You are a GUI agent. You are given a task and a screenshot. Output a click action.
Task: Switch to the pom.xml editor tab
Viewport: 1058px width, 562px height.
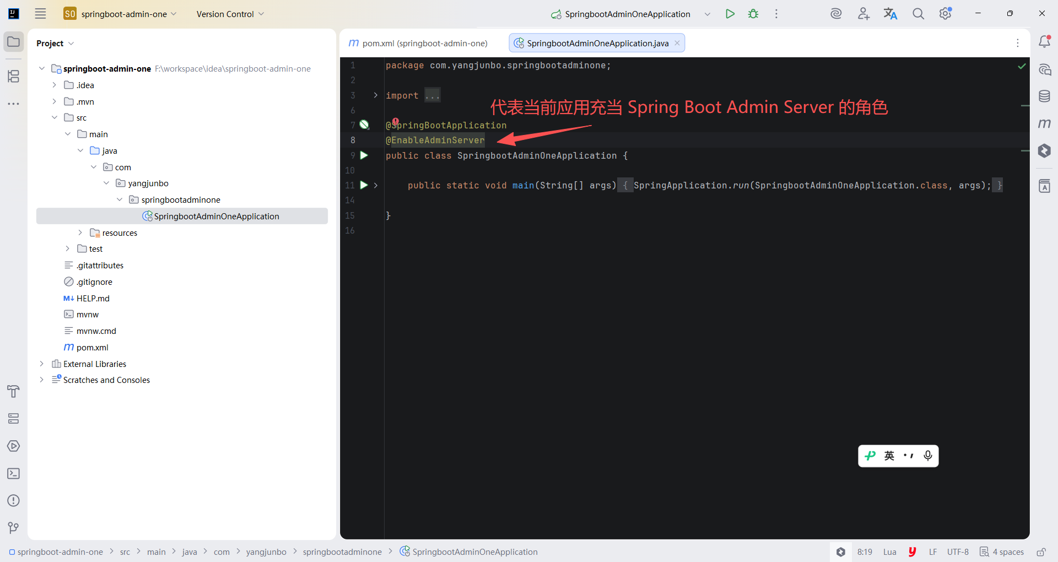coord(419,43)
